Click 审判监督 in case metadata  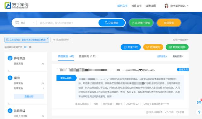pyautogui.click(x=107, y=104)
